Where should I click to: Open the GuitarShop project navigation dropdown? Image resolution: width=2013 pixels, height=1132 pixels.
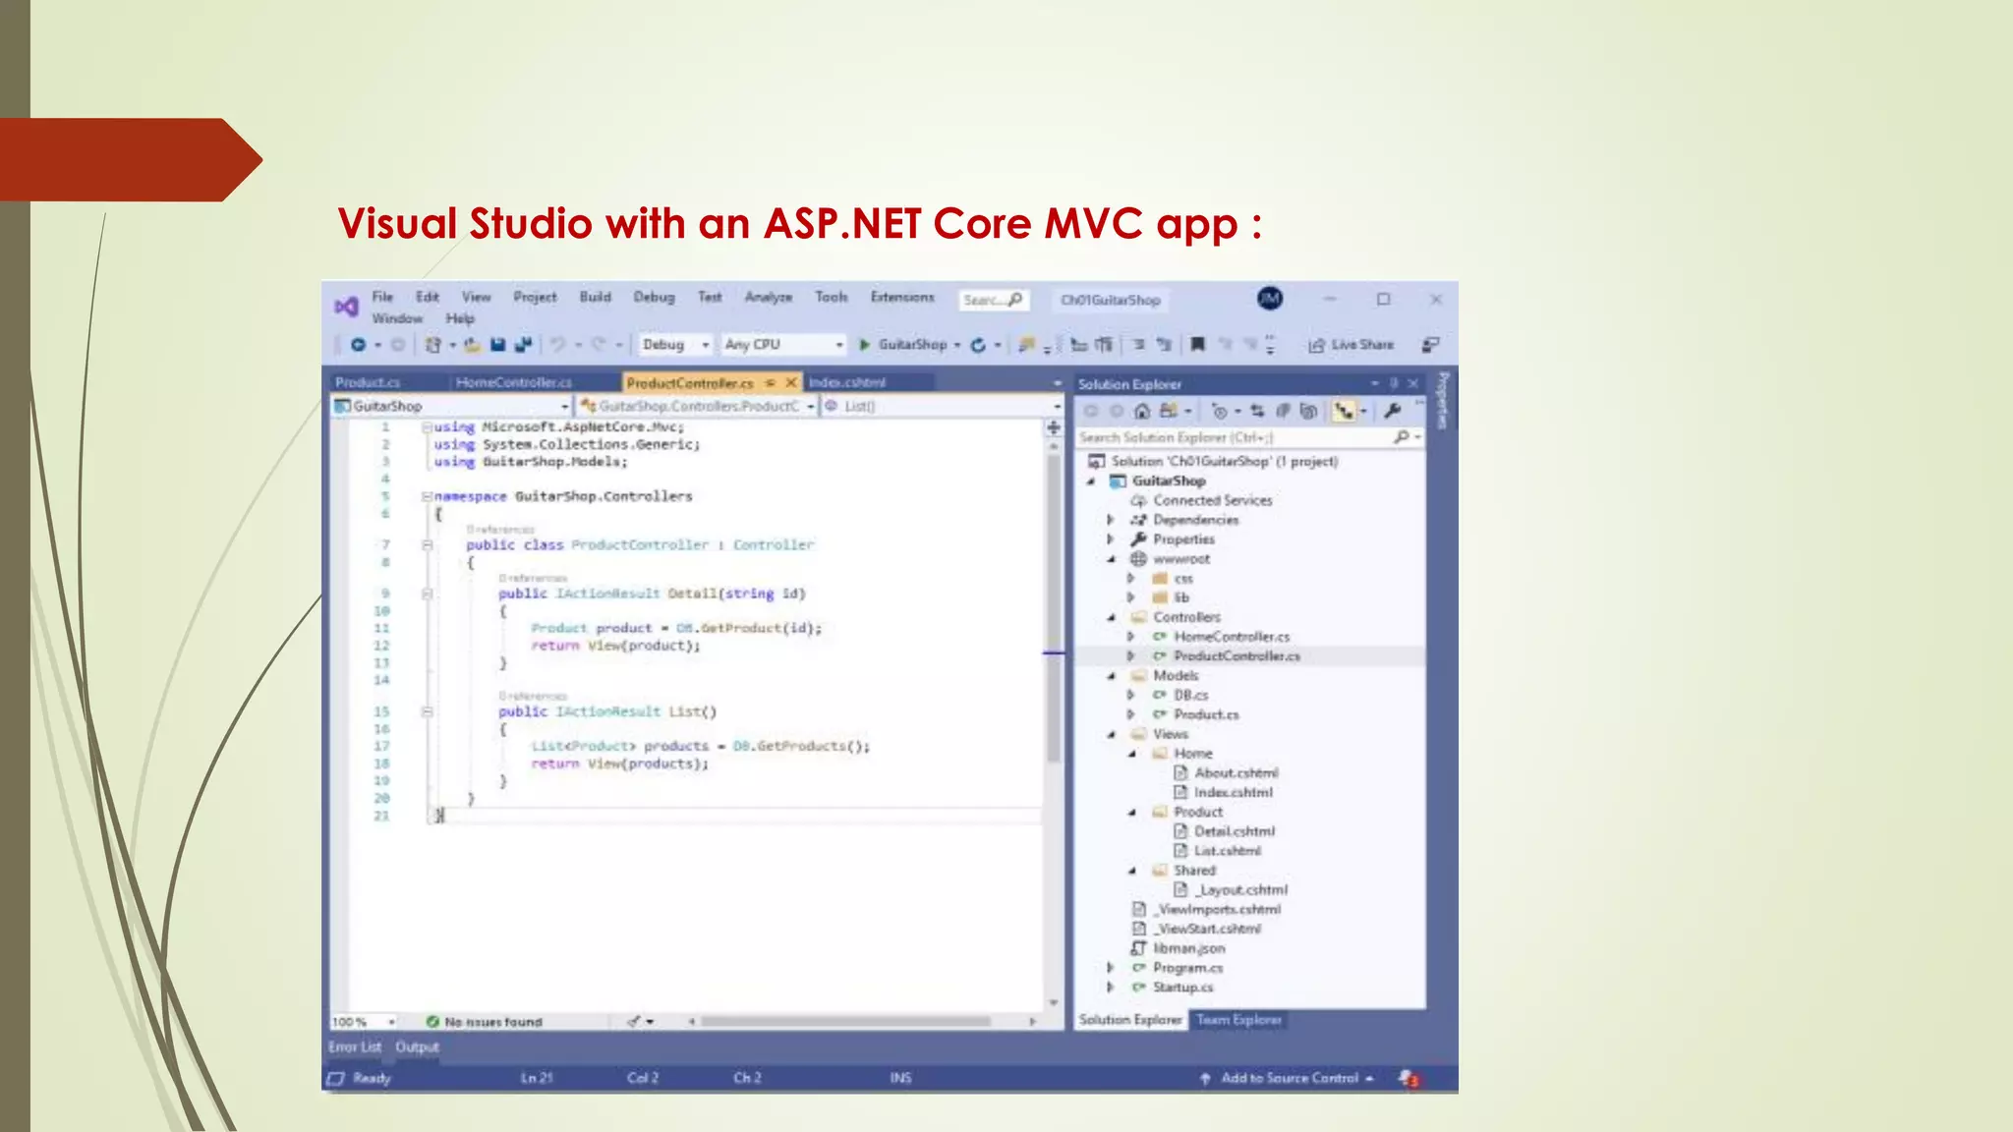click(451, 406)
